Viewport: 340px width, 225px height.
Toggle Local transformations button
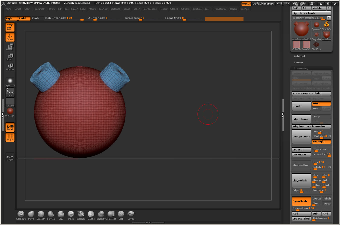[x=10, y=127]
